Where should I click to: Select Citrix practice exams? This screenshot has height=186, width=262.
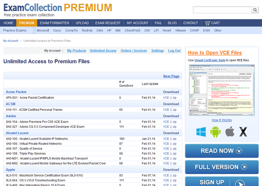[100, 31]
